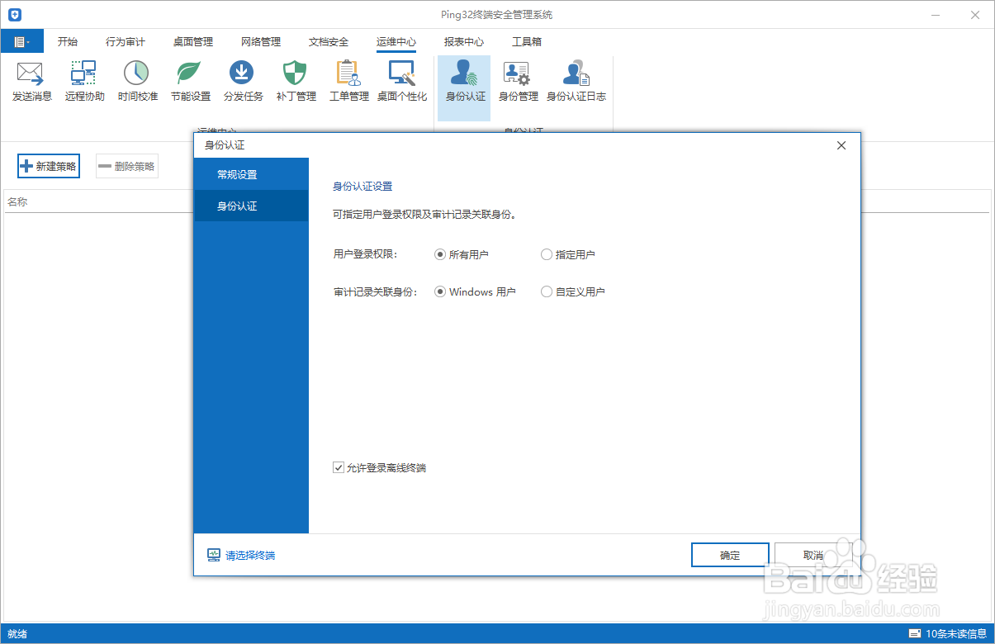Switch to the 文档安全 ribbon tab

(329, 41)
